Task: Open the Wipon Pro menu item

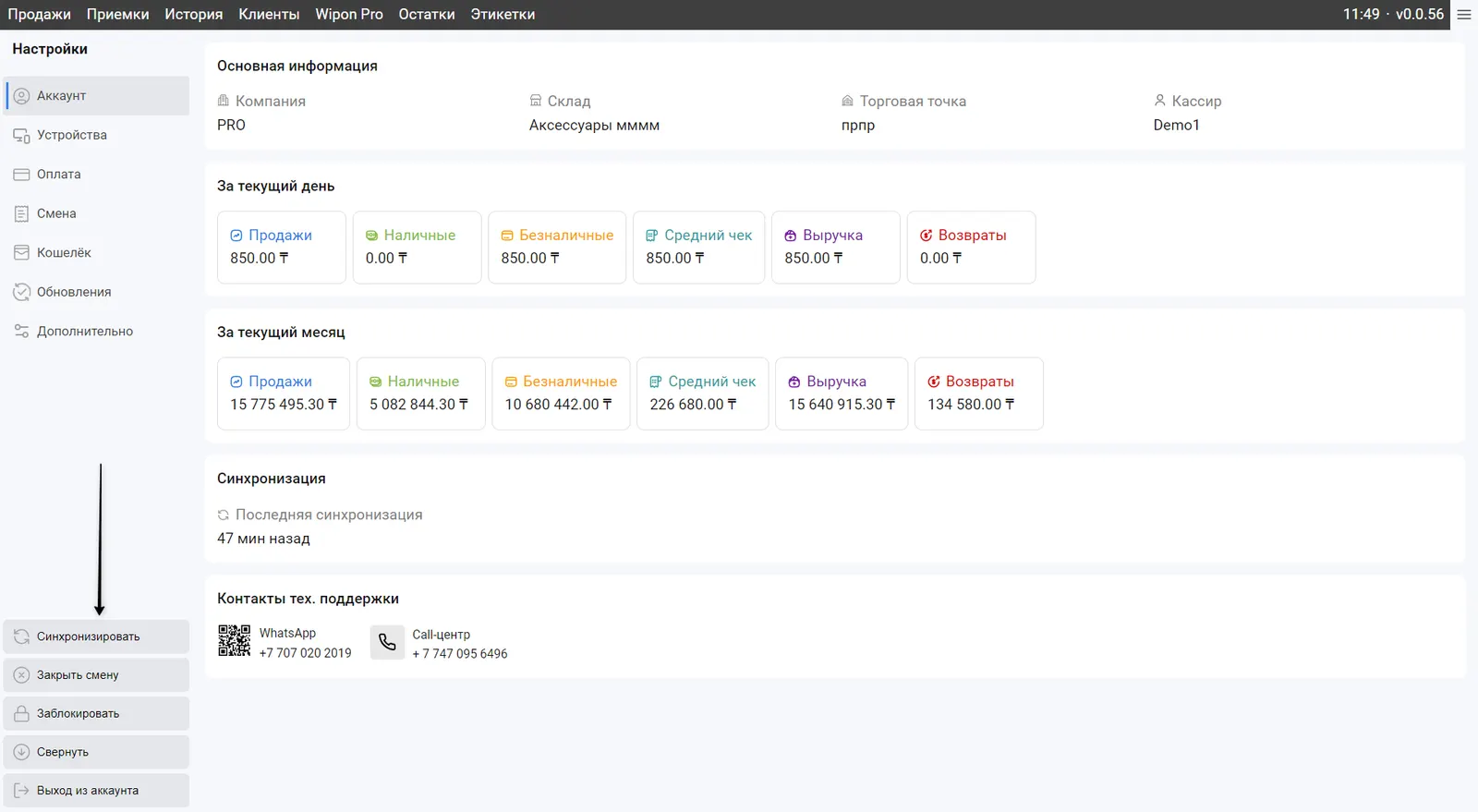Action: [348, 15]
